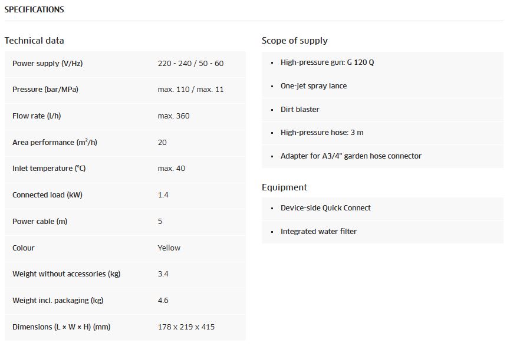Select the Dirt blaster list item

coord(300,110)
